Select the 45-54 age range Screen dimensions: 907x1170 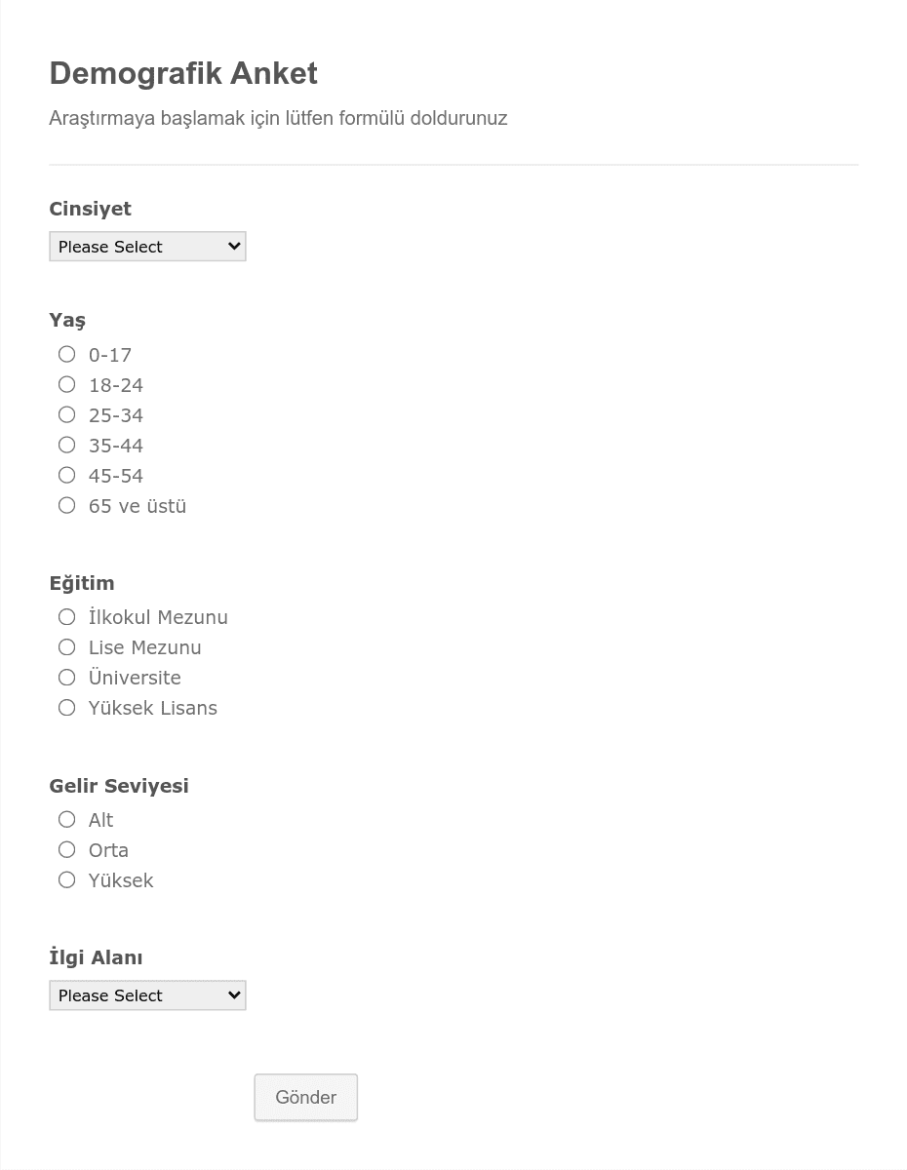(x=66, y=475)
